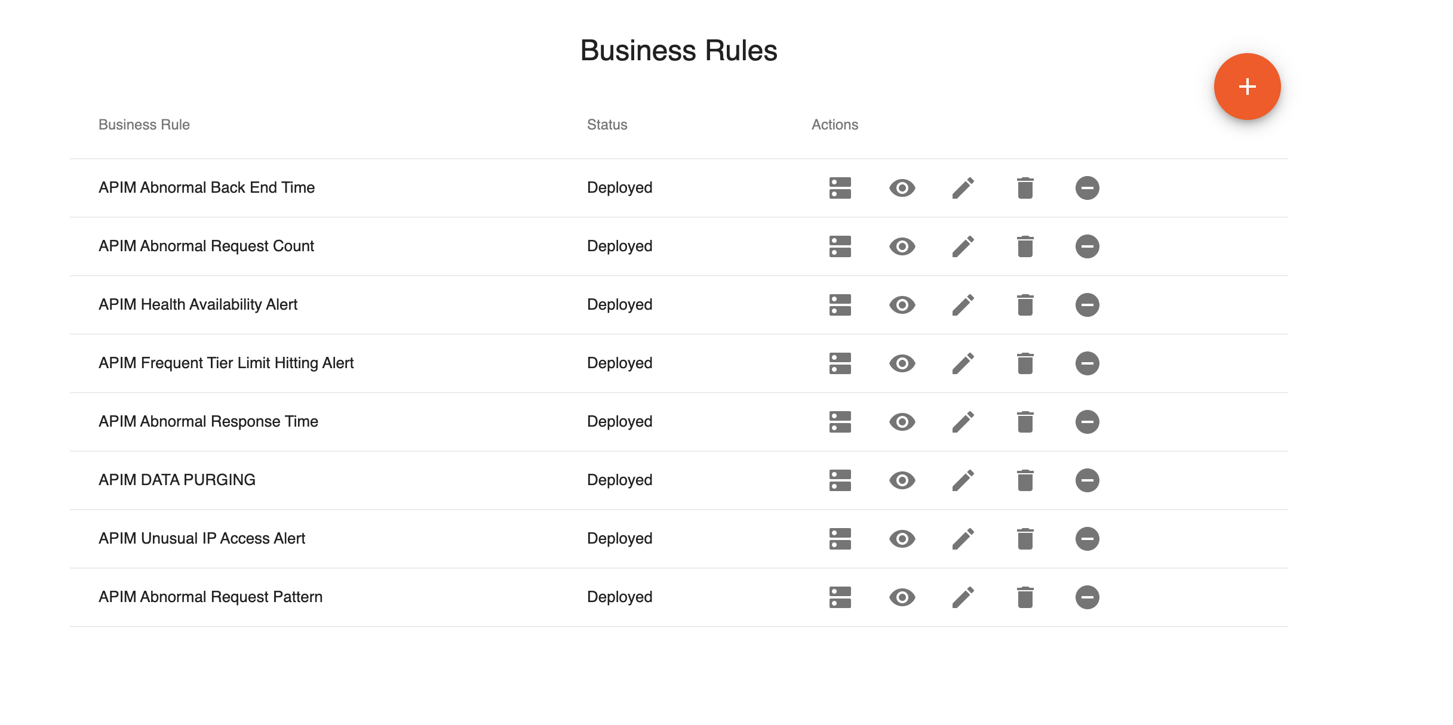Viewport: 1453px width, 725px height.
Task: Edit the APIM Abnormal Response Time rule
Action: tap(963, 421)
